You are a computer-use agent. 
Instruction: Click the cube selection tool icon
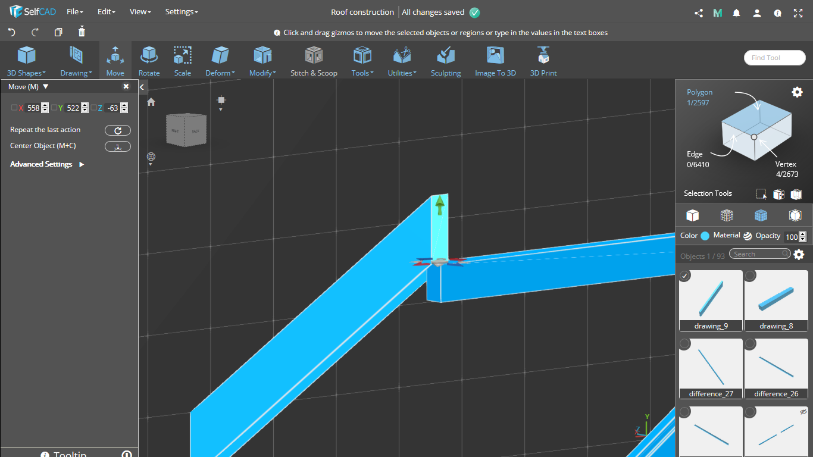pos(778,194)
